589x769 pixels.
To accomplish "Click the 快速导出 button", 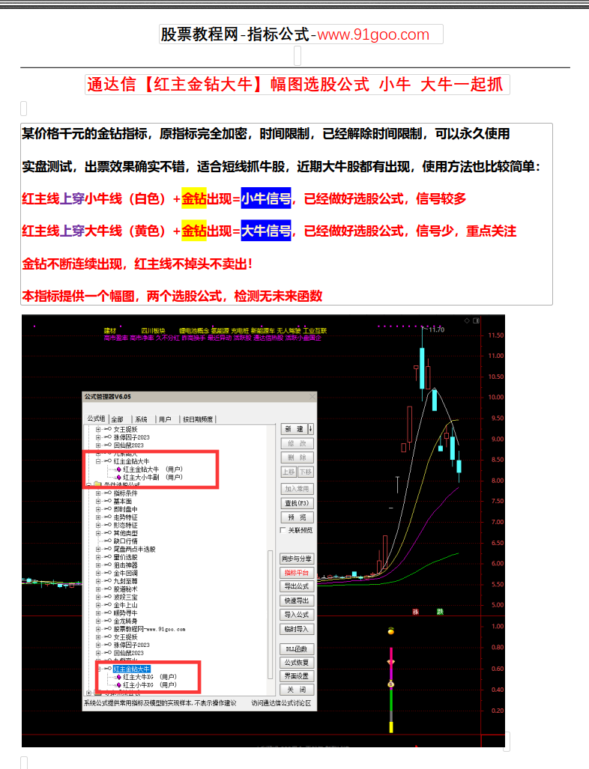I will coord(297,601).
